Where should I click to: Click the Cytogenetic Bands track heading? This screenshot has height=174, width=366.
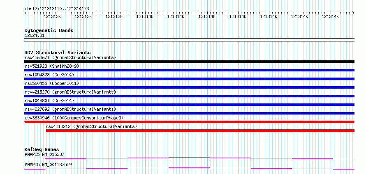(x=49, y=30)
